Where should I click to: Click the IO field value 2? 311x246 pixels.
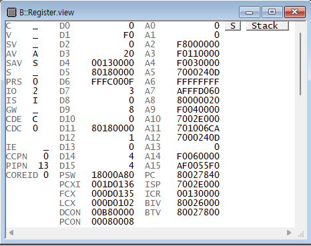[35, 91]
